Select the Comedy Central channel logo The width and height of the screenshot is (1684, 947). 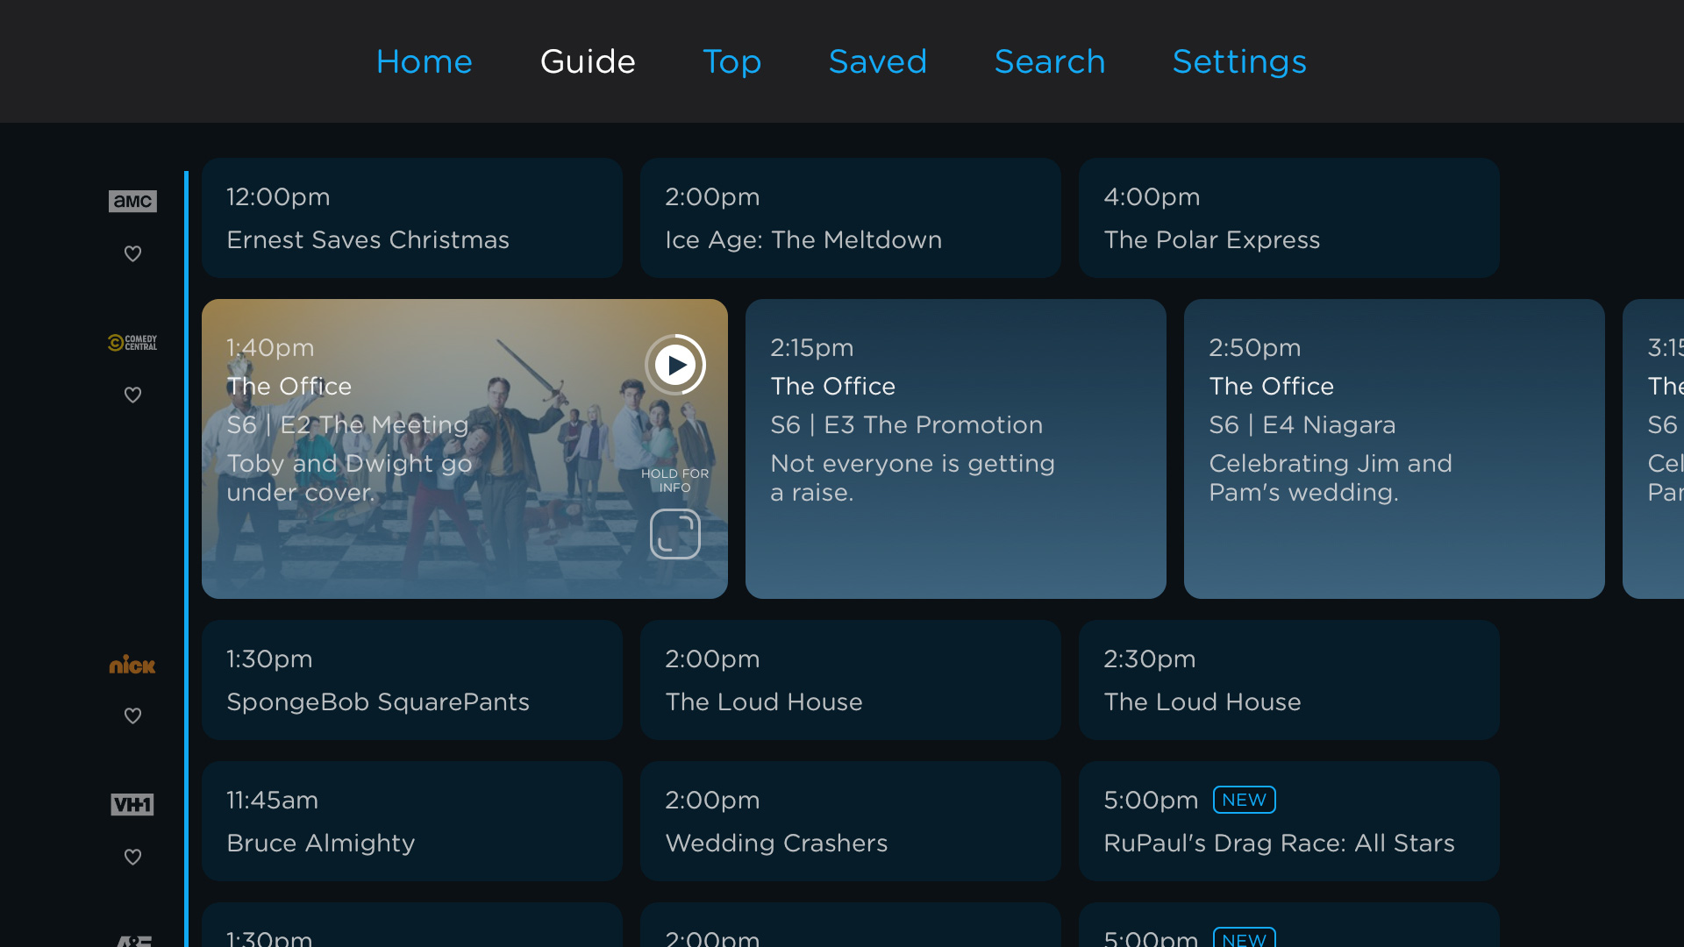point(132,342)
